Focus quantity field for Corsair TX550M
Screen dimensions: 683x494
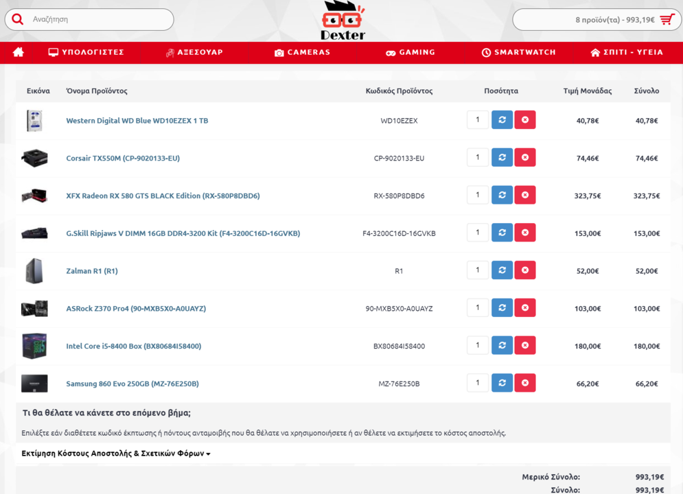pos(478,157)
